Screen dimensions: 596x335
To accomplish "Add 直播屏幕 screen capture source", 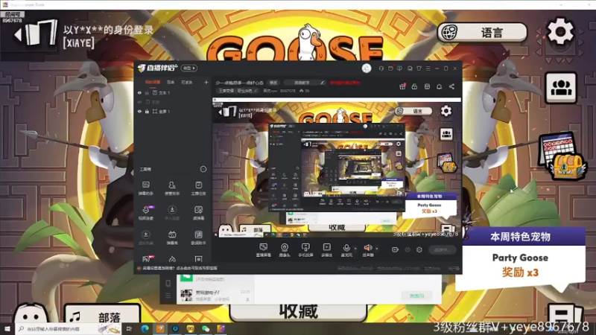I will pyautogui.click(x=264, y=250).
